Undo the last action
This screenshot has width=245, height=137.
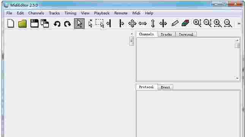pyautogui.click(x=57, y=24)
